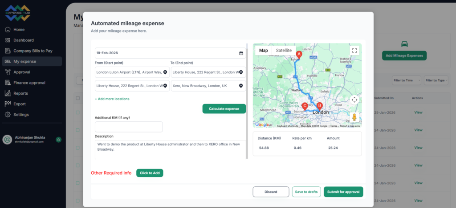
Task: Click location pin in London Luton Airport field
Action: (x=165, y=72)
